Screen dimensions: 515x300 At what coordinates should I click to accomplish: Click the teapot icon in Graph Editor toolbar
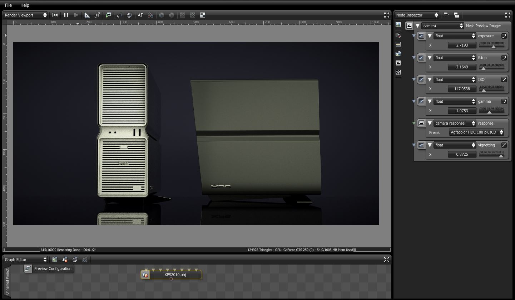(75, 260)
